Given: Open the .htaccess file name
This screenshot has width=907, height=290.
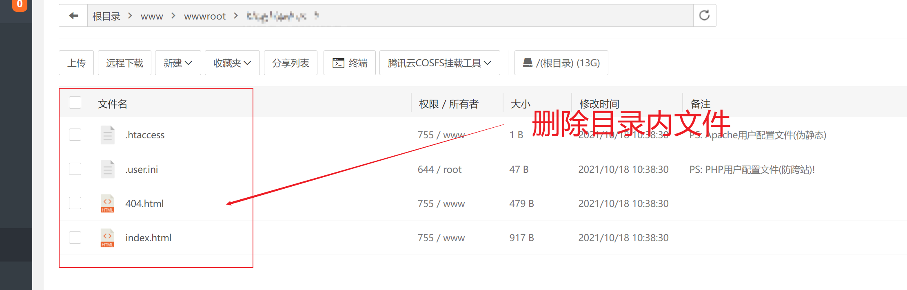Looking at the screenshot, I should [x=145, y=135].
